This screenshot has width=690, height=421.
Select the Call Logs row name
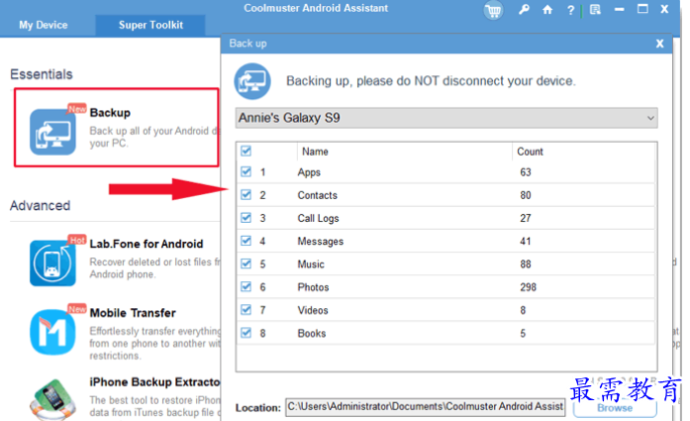(x=318, y=219)
